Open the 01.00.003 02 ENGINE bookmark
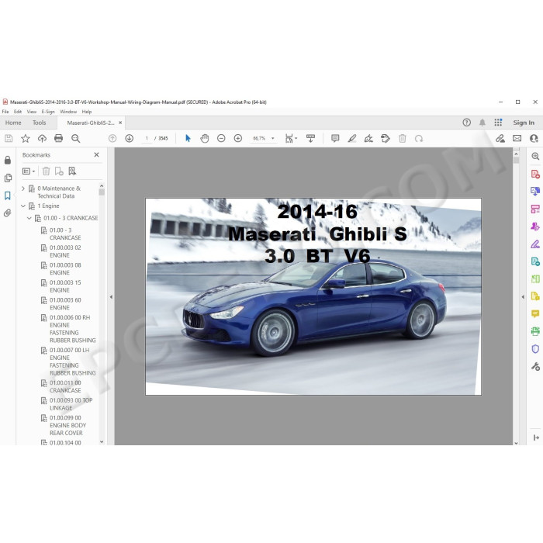 coord(65,251)
